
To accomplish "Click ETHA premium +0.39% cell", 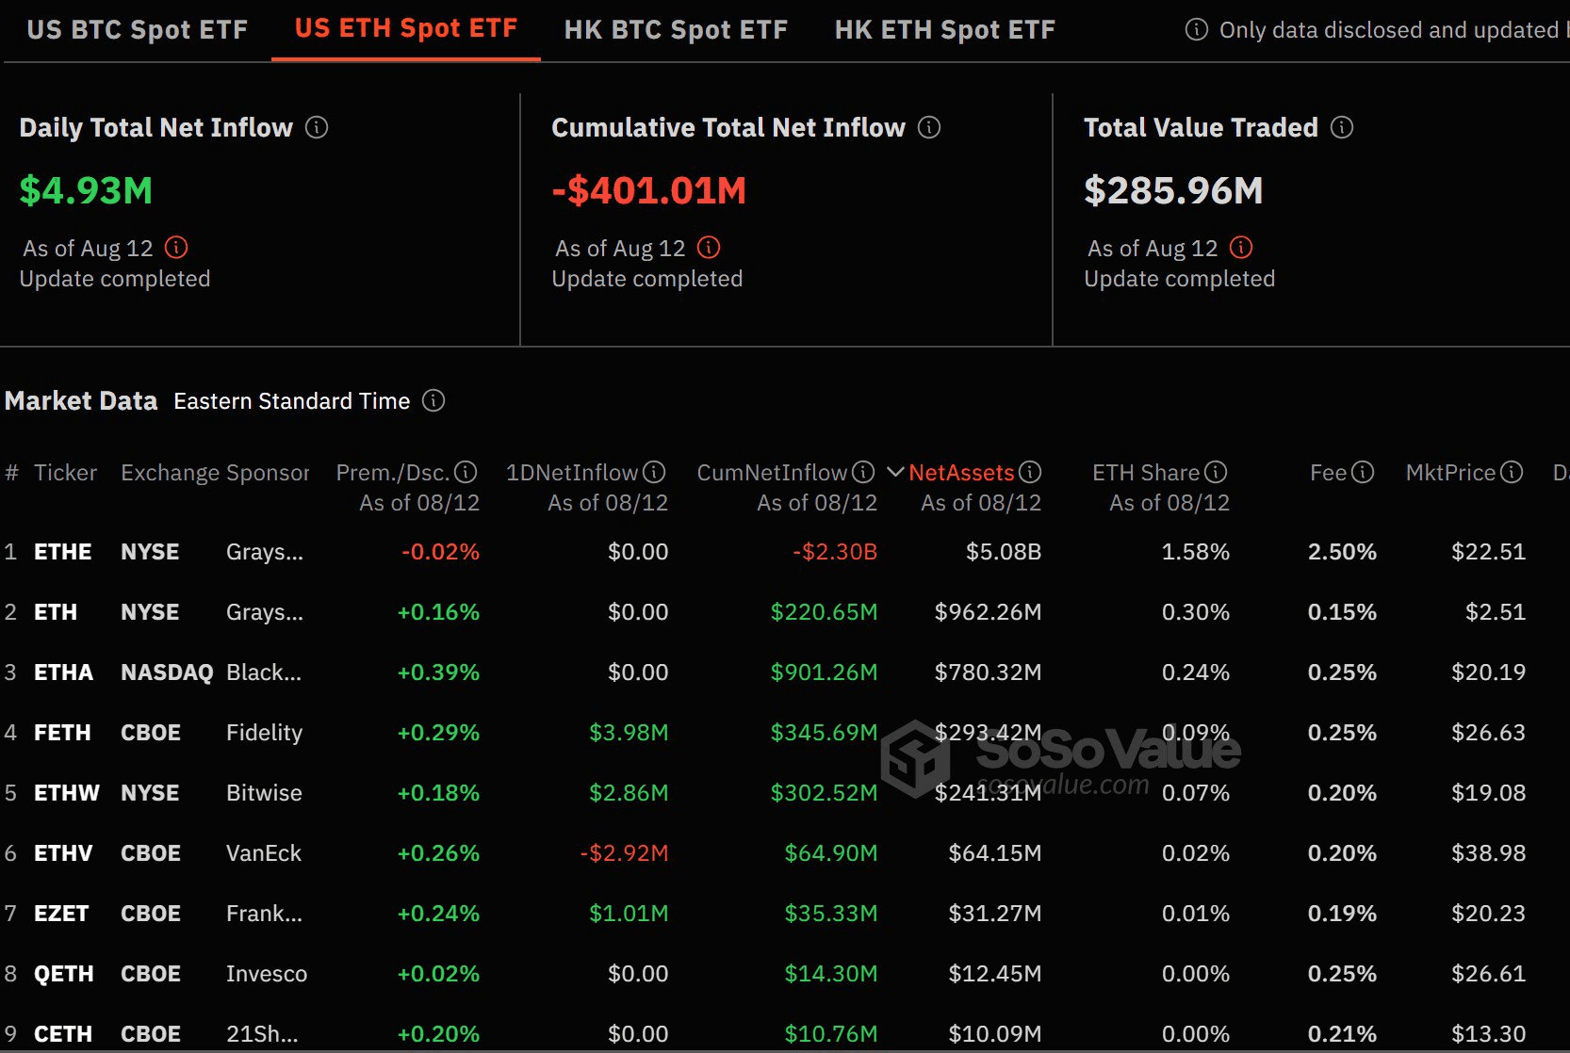I will 438,672.
